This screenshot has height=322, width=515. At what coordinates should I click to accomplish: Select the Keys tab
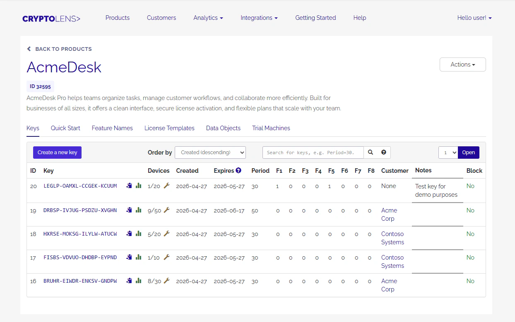pos(33,128)
